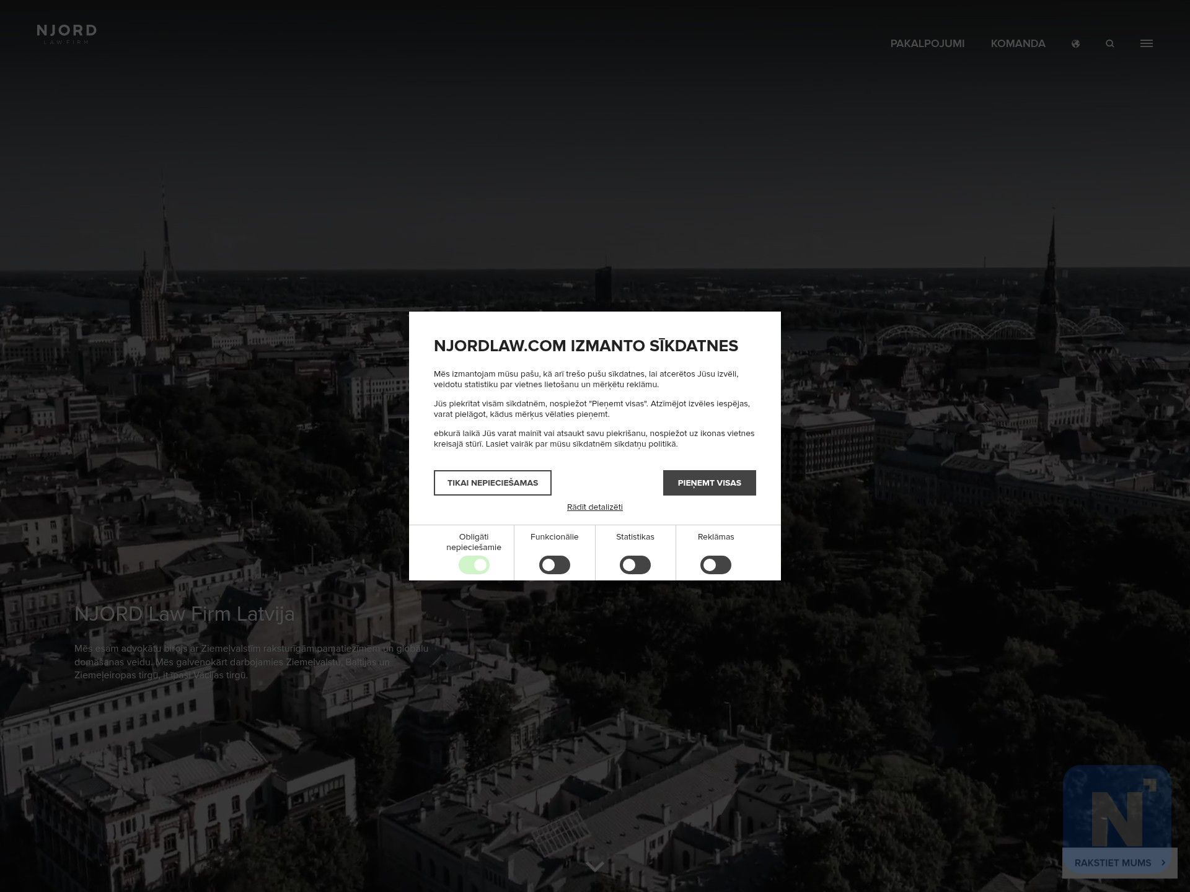Enable the Statistikas cookies toggle
The image size is (1190, 892).
pos(635,565)
